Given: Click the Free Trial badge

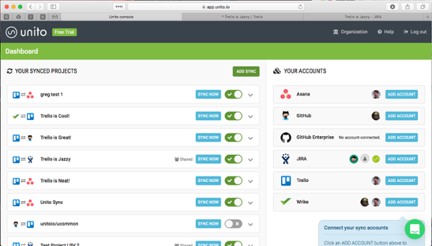Looking at the screenshot, I should pos(65,32).
